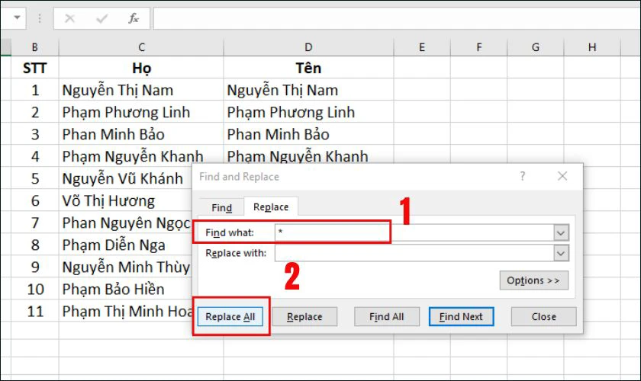Select Nguyễn Thị Nam in column D
Viewport: 641px width, 381px height.
[308, 90]
